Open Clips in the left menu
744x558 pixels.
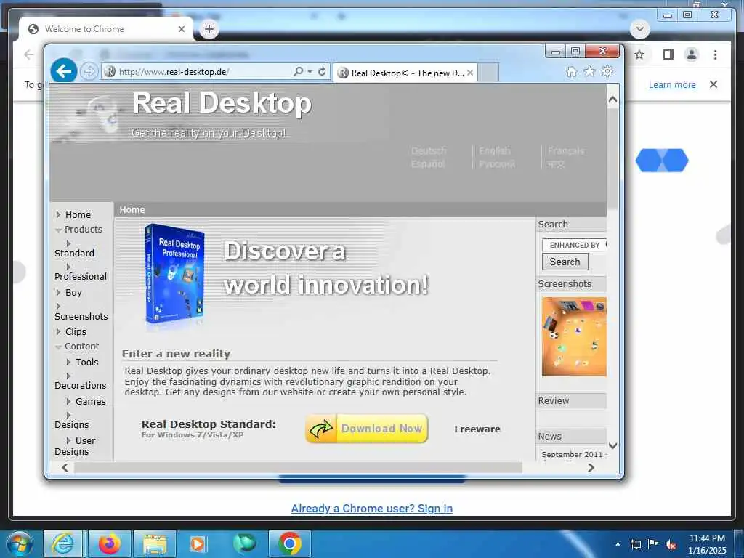coord(76,331)
